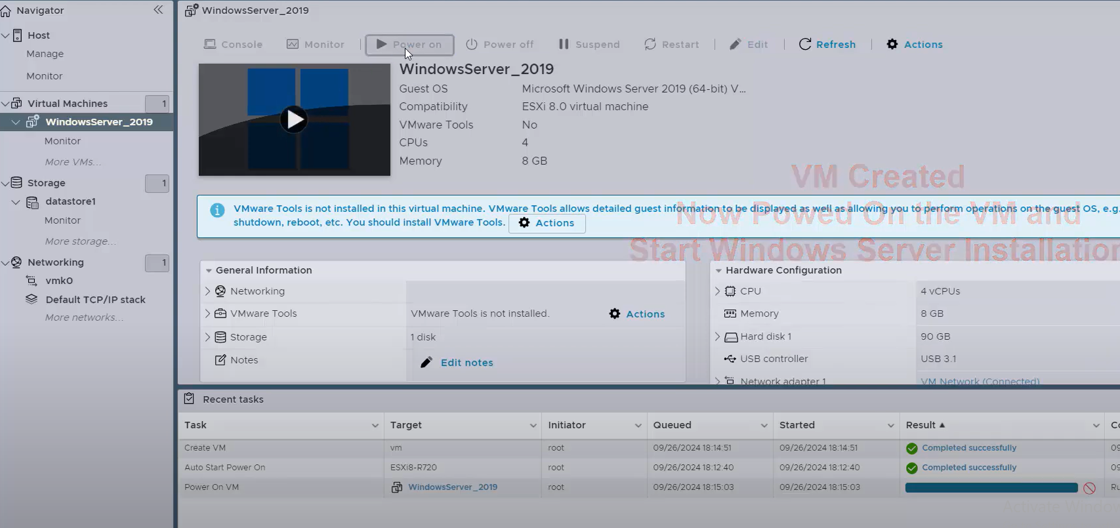The width and height of the screenshot is (1120, 528).
Task: Click VM icon beside WindowsServer_2019 page title
Action: tap(192, 10)
